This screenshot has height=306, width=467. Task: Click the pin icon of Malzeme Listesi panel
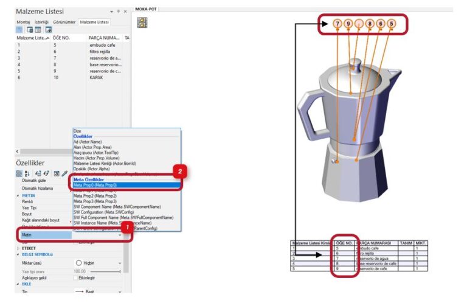coord(118,12)
